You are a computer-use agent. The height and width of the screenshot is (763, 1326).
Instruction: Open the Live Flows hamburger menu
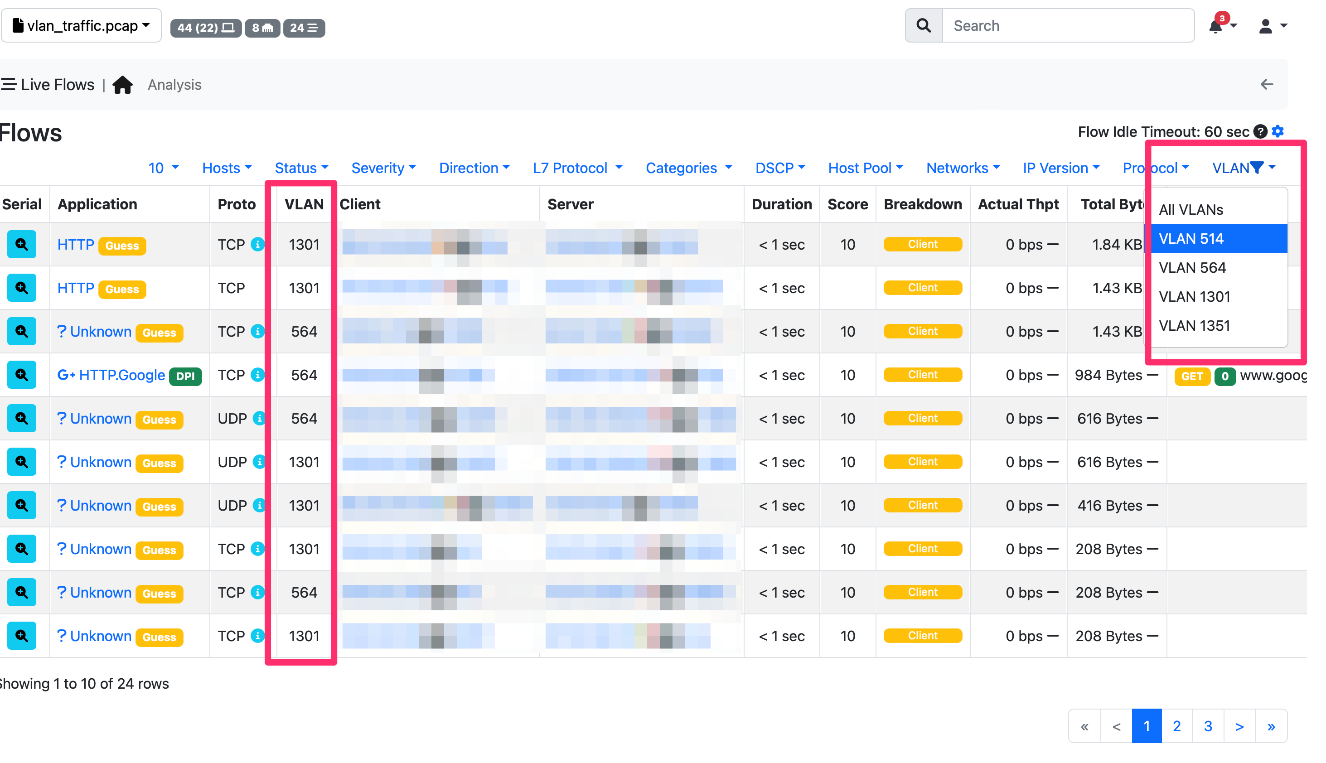(x=9, y=84)
